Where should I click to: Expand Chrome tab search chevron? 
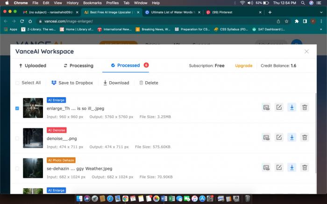click(321, 12)
